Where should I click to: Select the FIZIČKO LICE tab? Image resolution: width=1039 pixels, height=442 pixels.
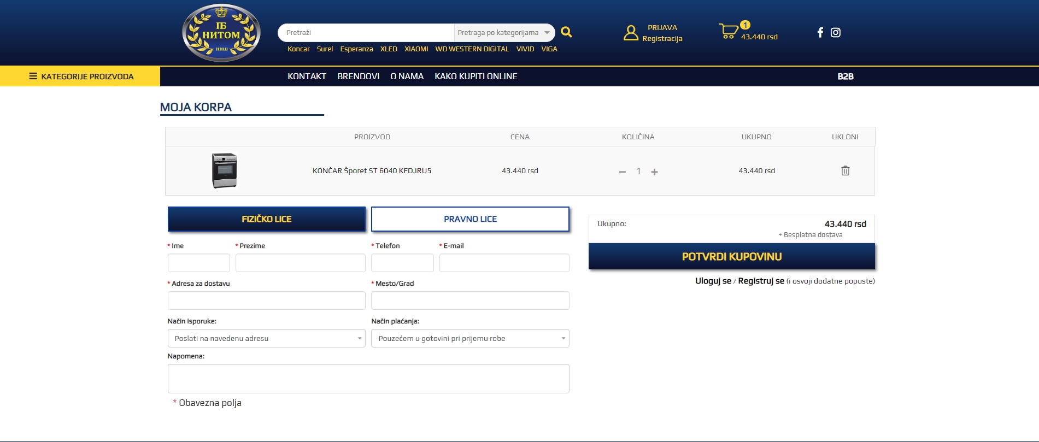pos(267,219)
